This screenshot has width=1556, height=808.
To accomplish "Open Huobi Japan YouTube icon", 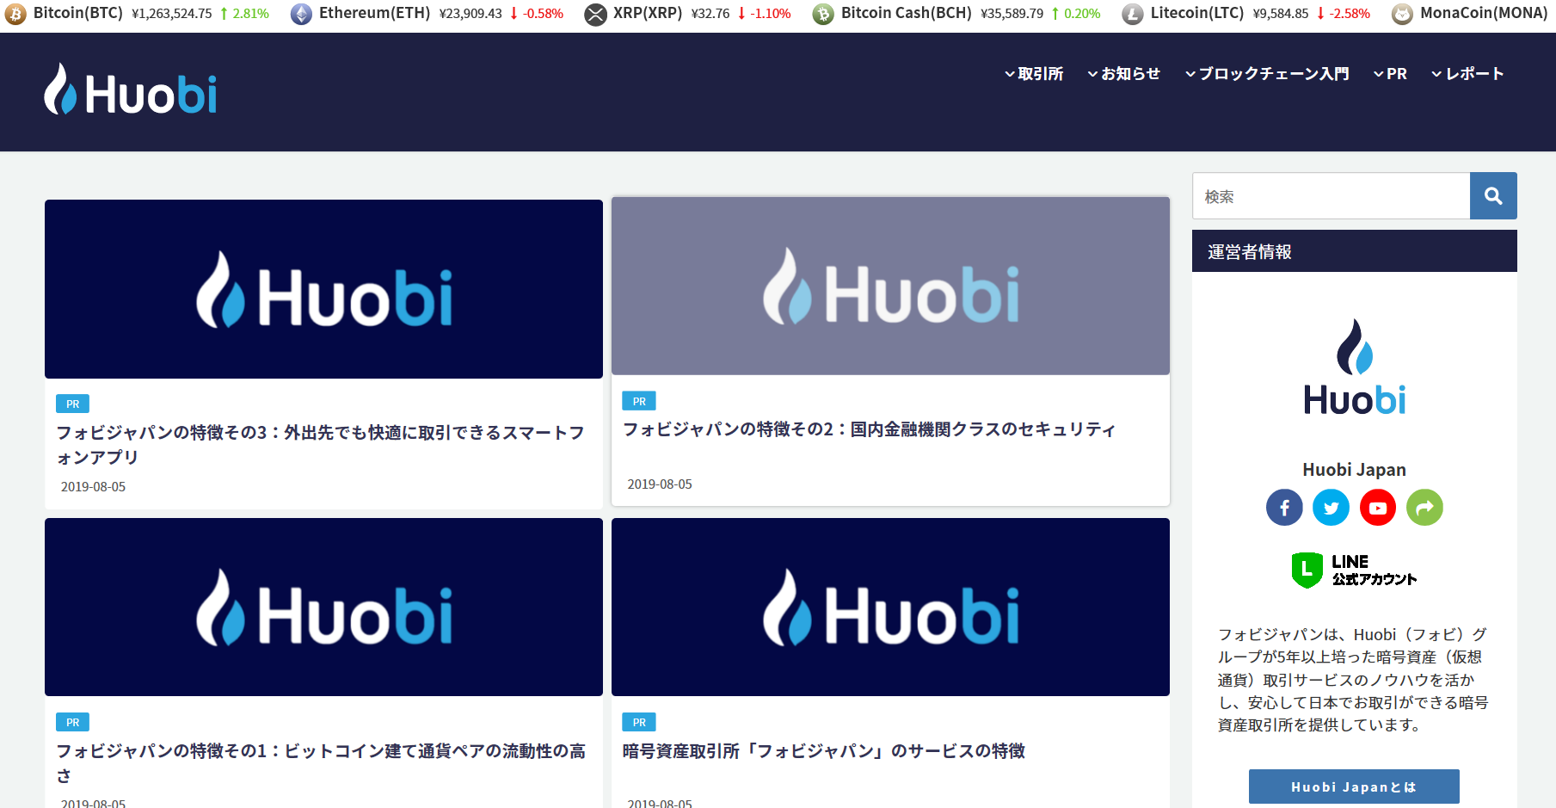I will coord(1378,508).
